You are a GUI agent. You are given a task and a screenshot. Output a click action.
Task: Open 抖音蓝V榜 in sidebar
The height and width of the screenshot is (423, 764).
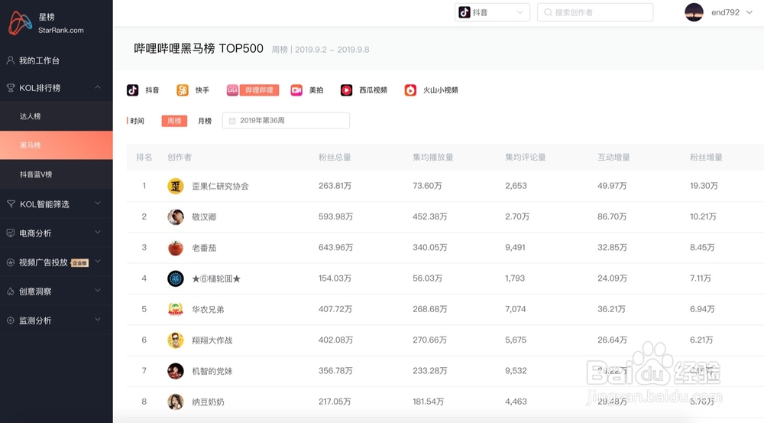point(57,174)
